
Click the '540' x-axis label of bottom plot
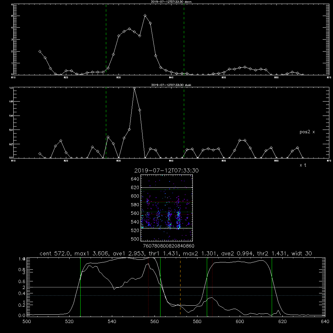(112, 322)
